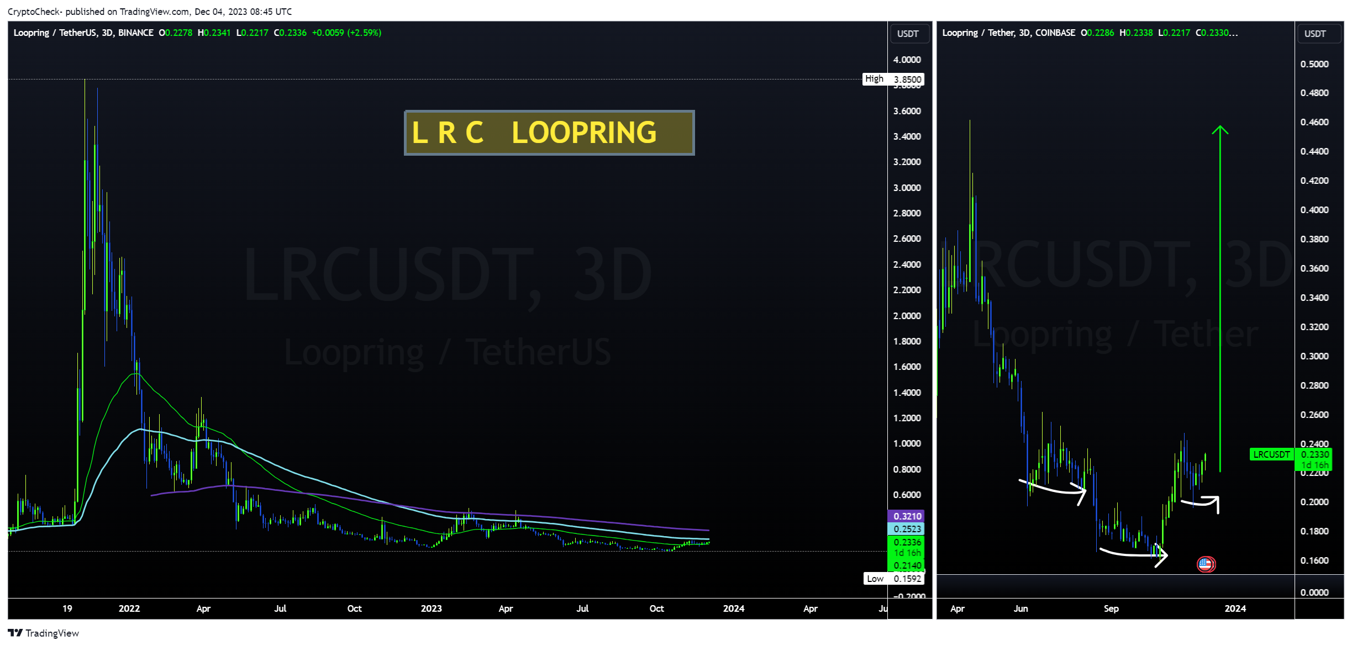Click Loopring / Tether, 3D, COINBASE chart title
This screenshot has height=646, width=1352.
pos(1008,33)
